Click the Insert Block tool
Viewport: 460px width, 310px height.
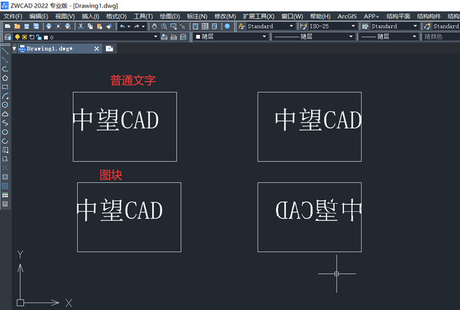click(x=5, y=150)
